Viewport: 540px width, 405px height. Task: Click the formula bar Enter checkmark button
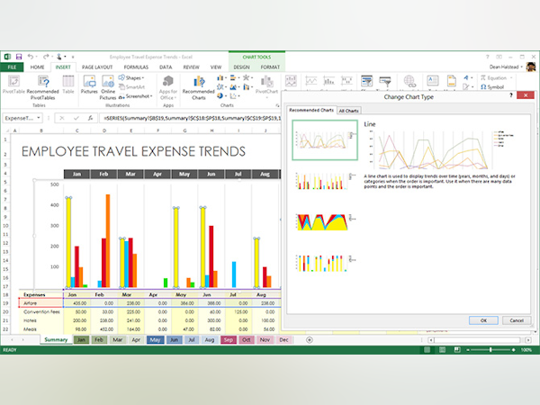tap(76, 118)
